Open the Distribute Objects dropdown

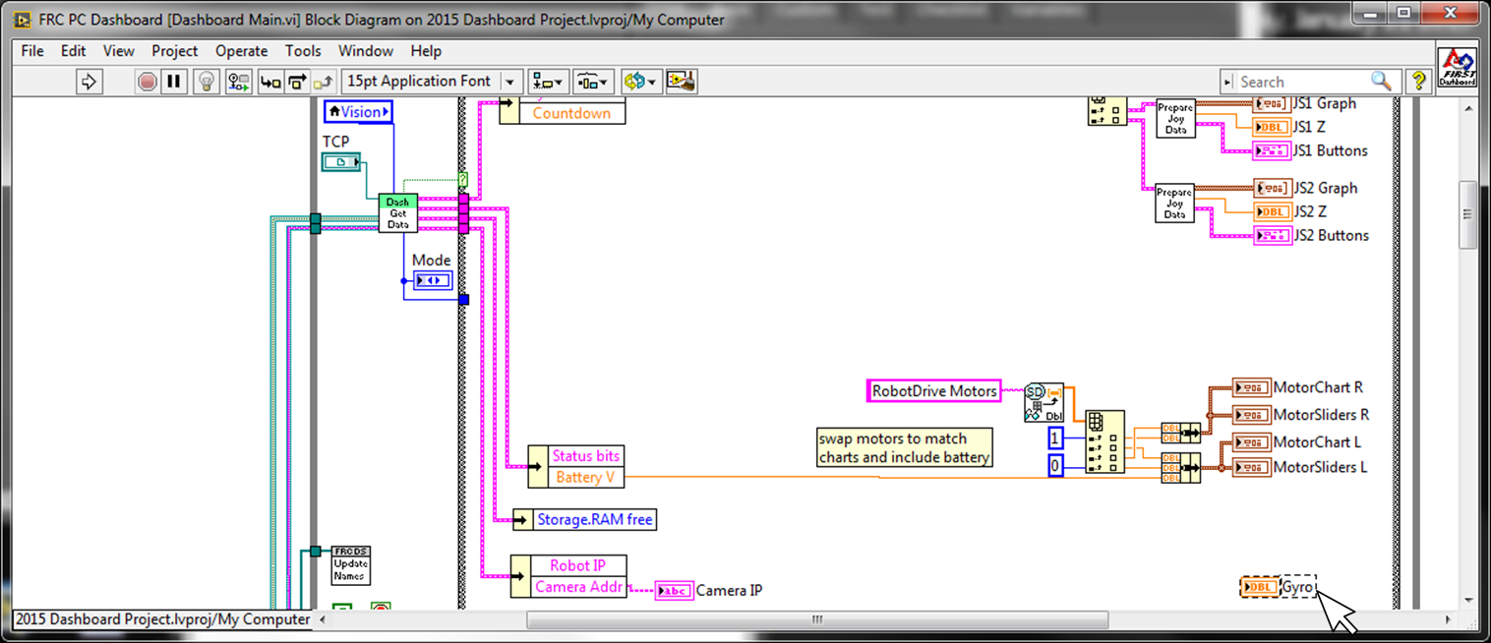594,82
